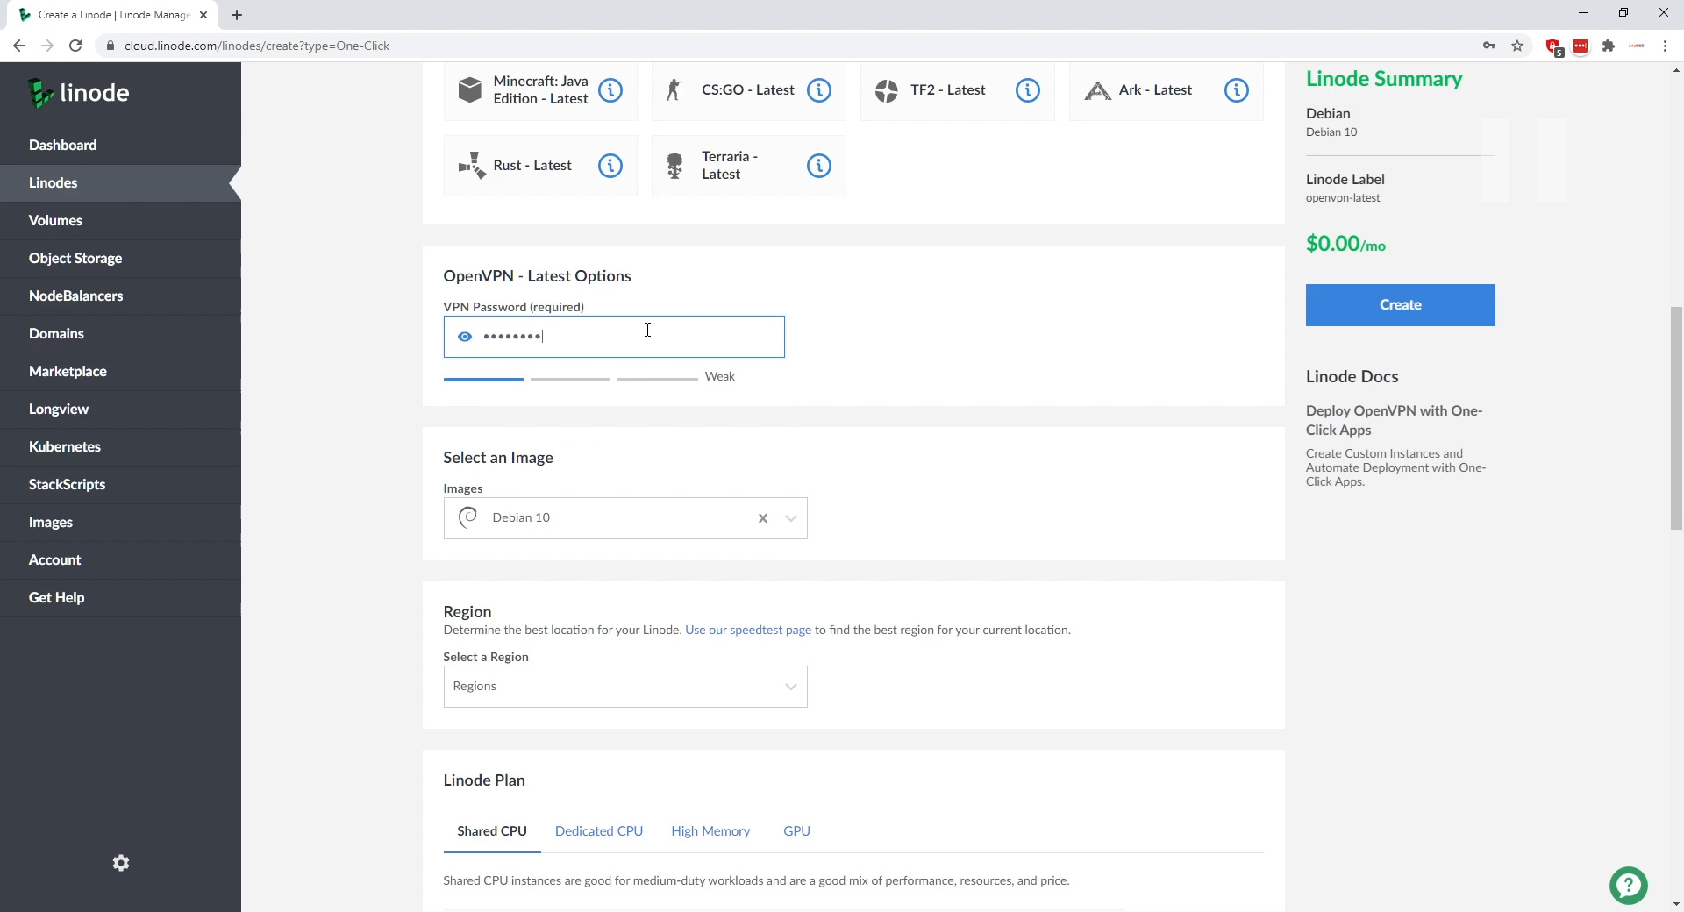Screen dimensions: 1684x912
Task: Open info for Rust - Latest app
Action: point(610,166)
